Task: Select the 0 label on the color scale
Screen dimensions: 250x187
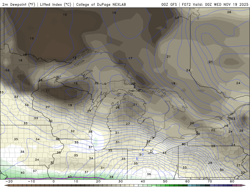Action: pos(53,181)
